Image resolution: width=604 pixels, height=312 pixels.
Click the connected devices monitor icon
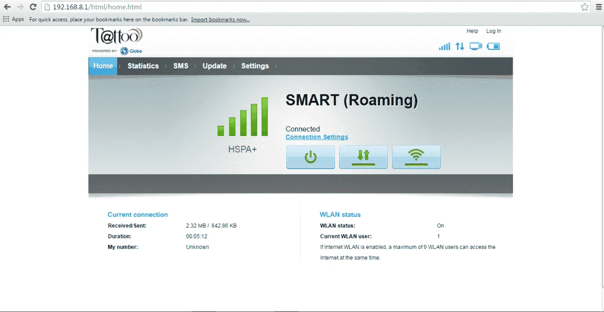click(476, 46)
